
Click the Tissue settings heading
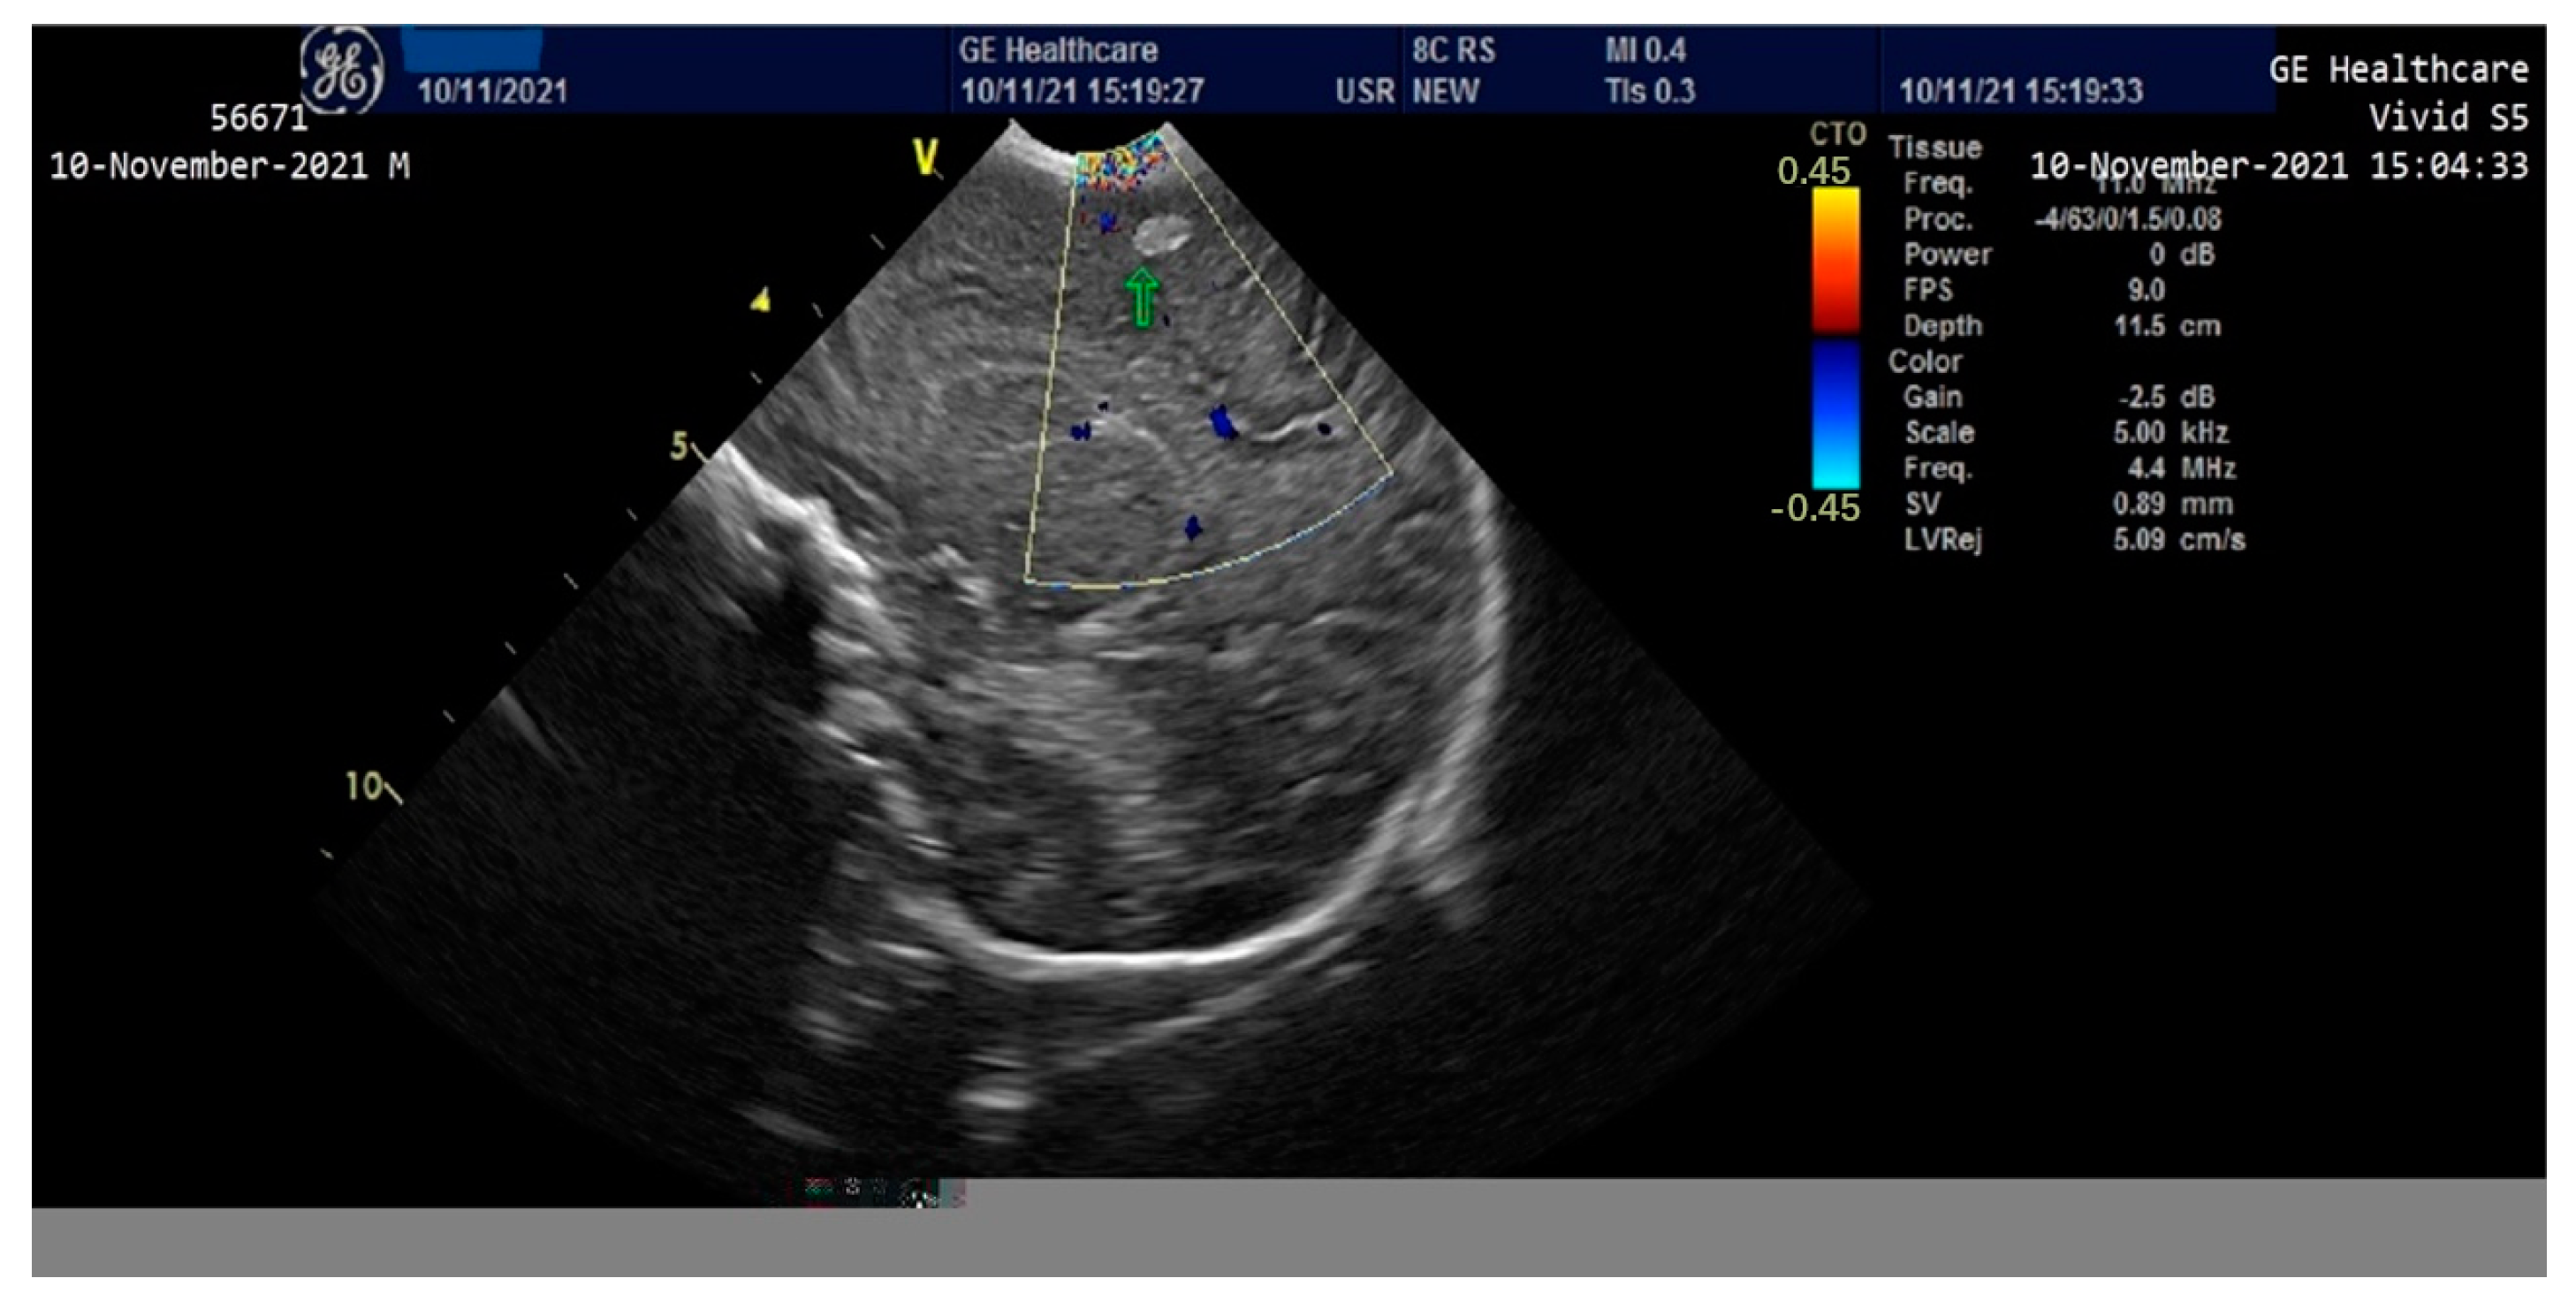[x=1934, y=148]
